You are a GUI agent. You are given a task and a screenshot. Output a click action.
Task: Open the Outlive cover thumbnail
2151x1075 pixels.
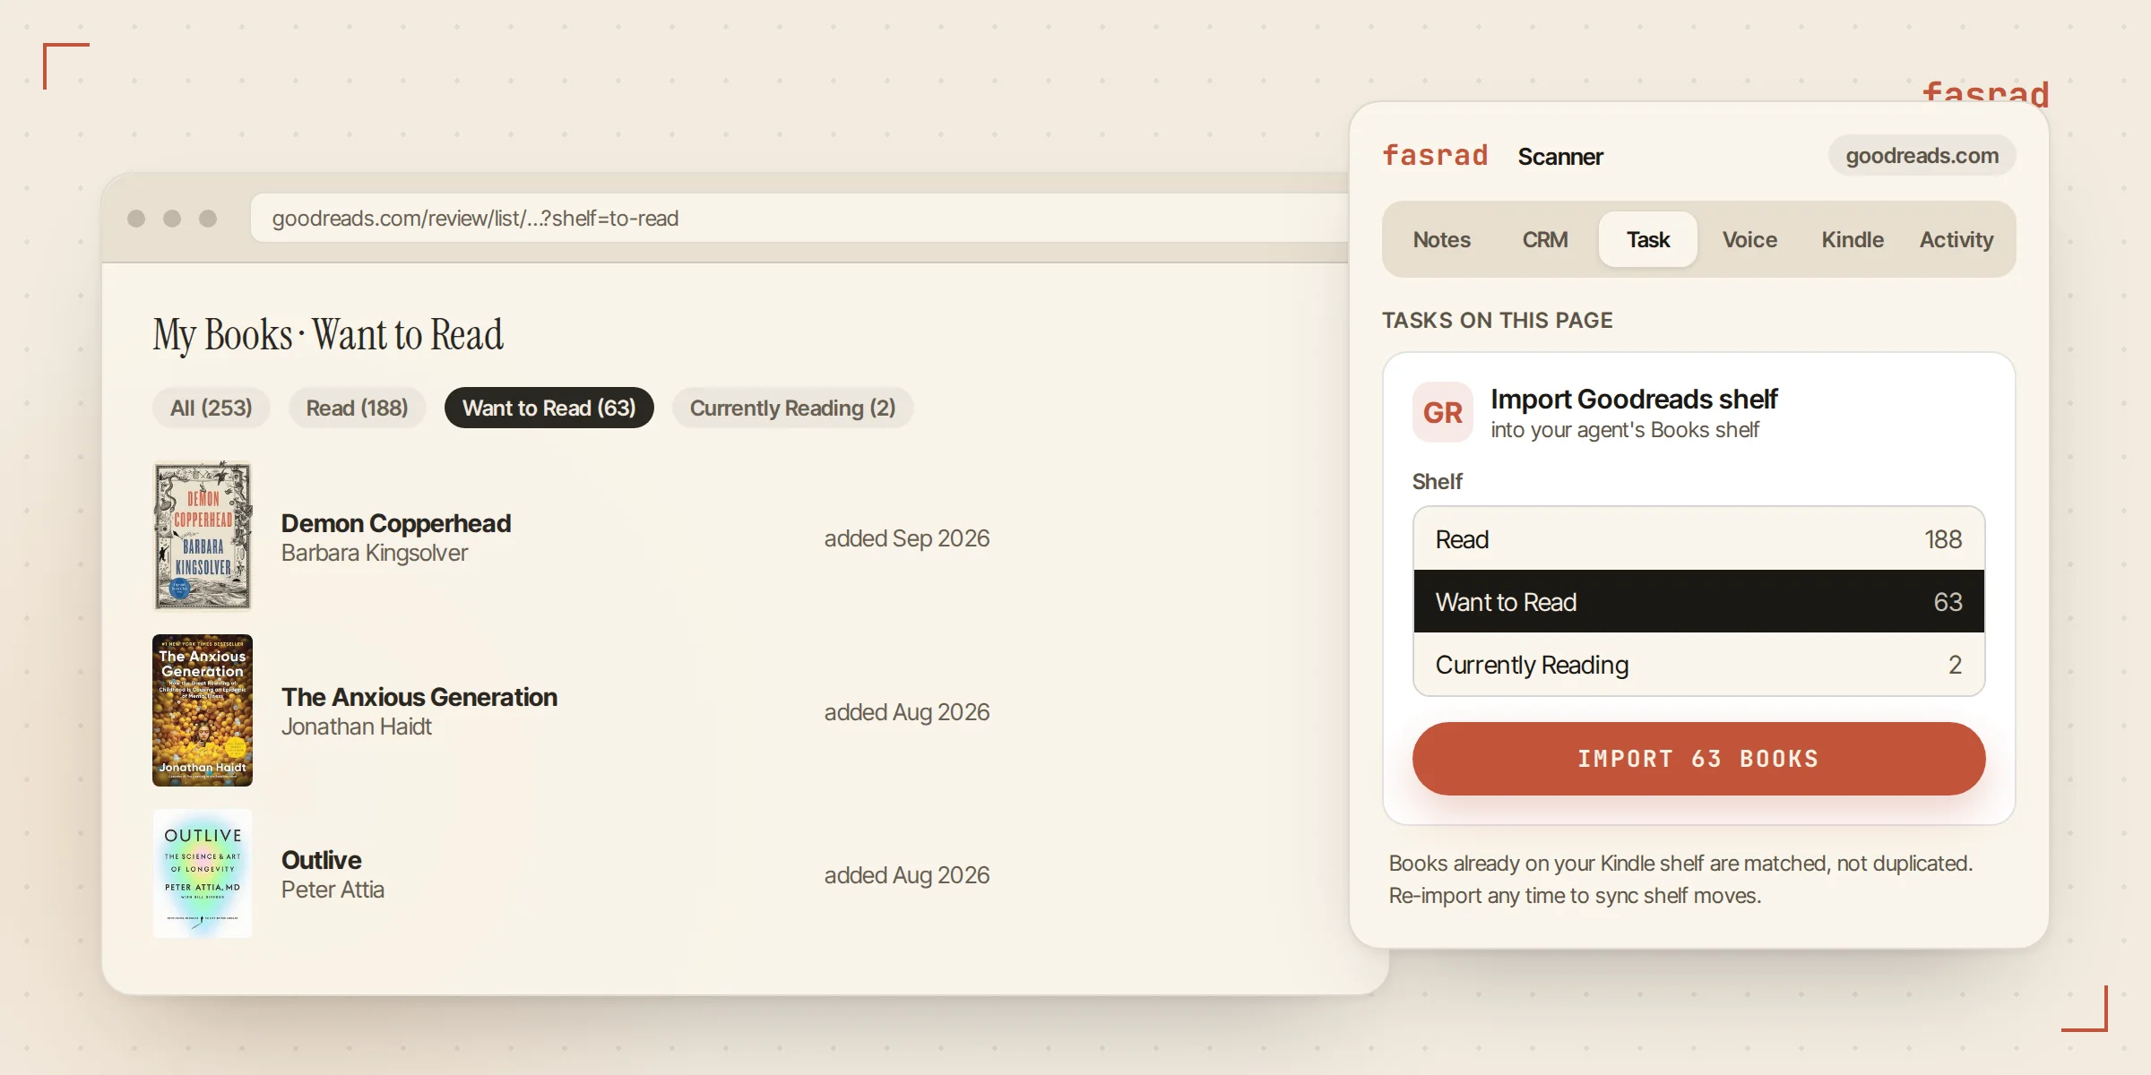(x=203, y=873)
